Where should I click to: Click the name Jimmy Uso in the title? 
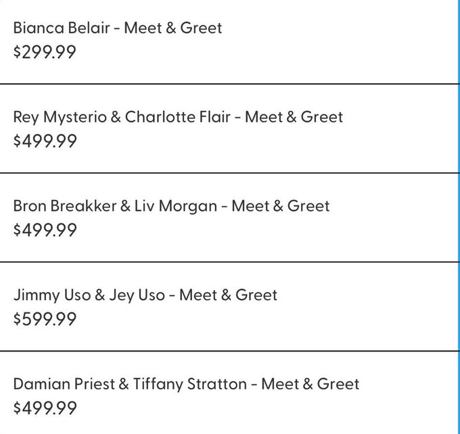pyautogui.click(x=52, y=295)
